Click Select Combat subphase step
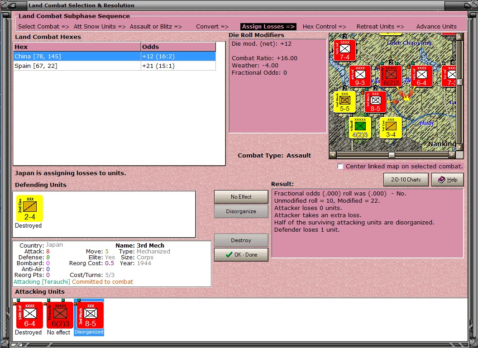 point(43,27)
